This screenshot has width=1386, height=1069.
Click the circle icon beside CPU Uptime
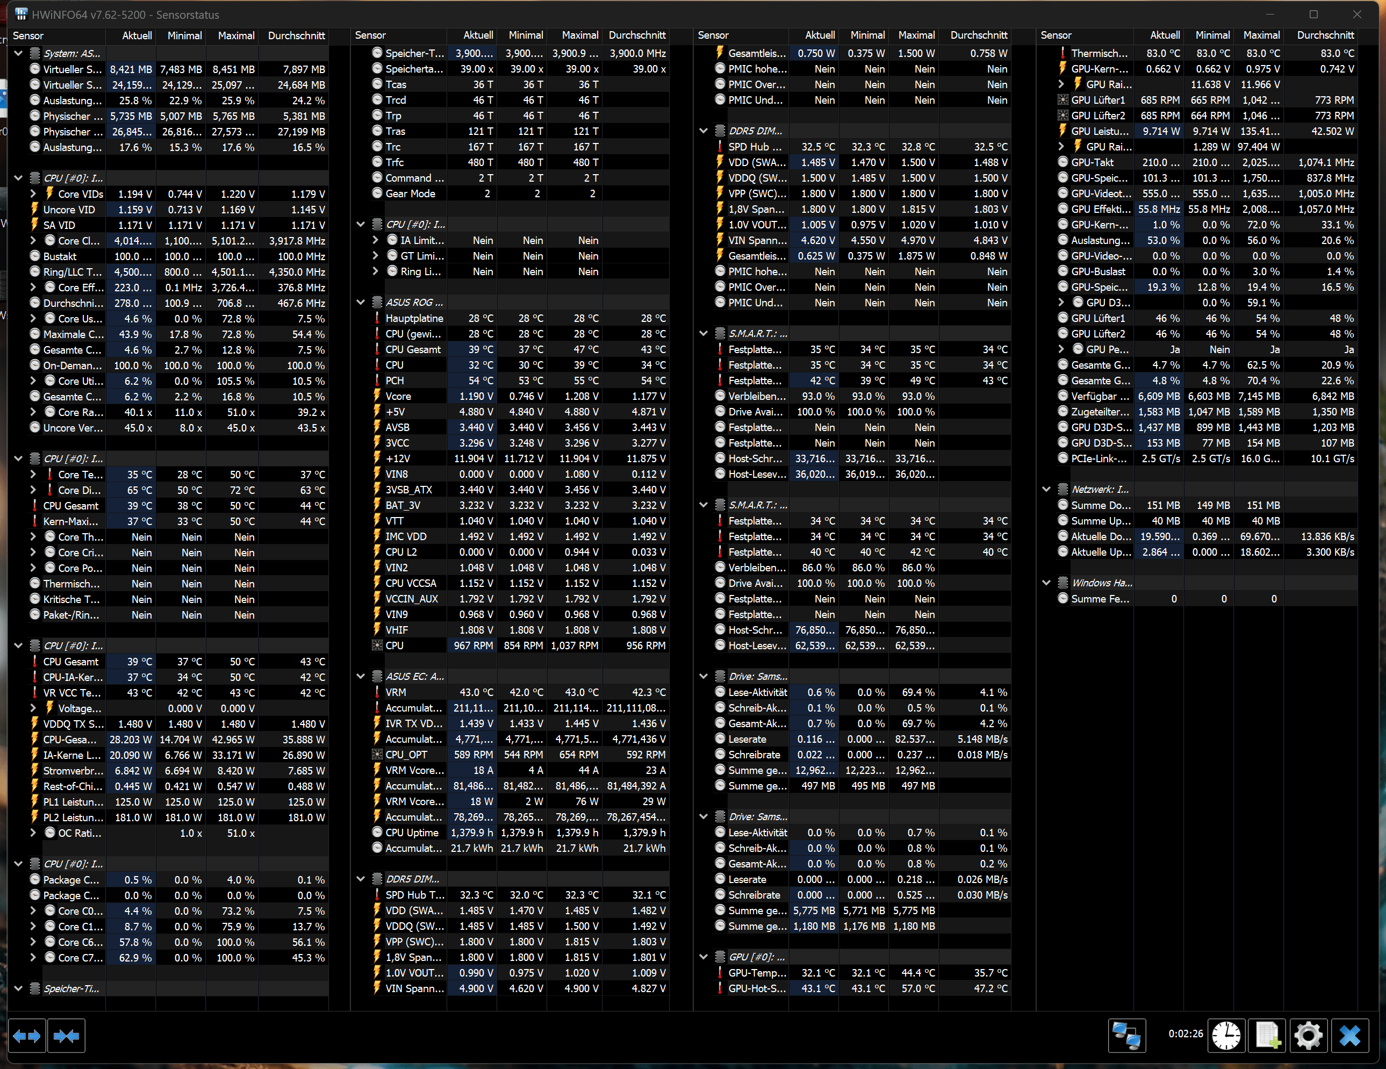(377, 832)
